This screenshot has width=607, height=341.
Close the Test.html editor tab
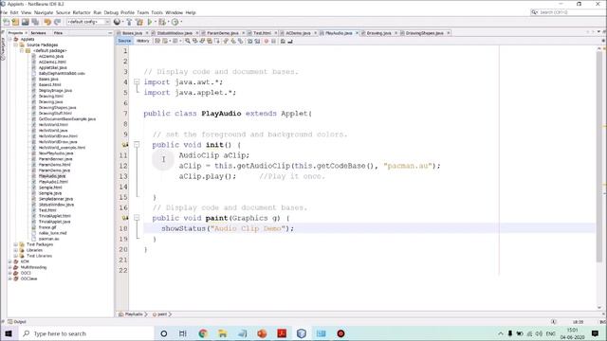276,33
